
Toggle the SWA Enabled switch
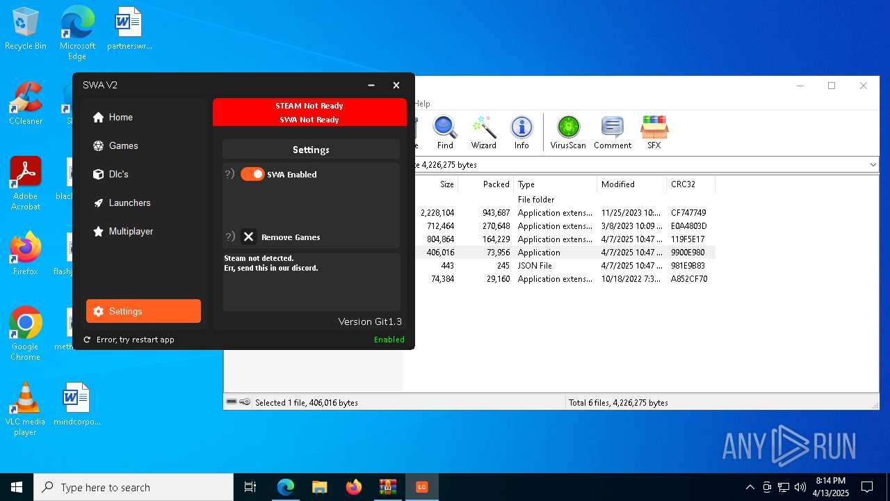pyautogui.click(x=252, y=174)
